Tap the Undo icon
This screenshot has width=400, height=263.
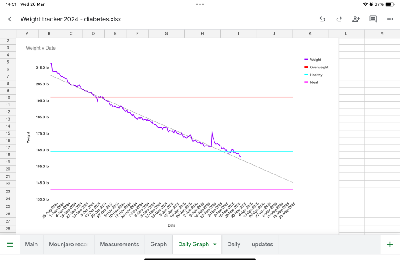(x=323, y=19)
